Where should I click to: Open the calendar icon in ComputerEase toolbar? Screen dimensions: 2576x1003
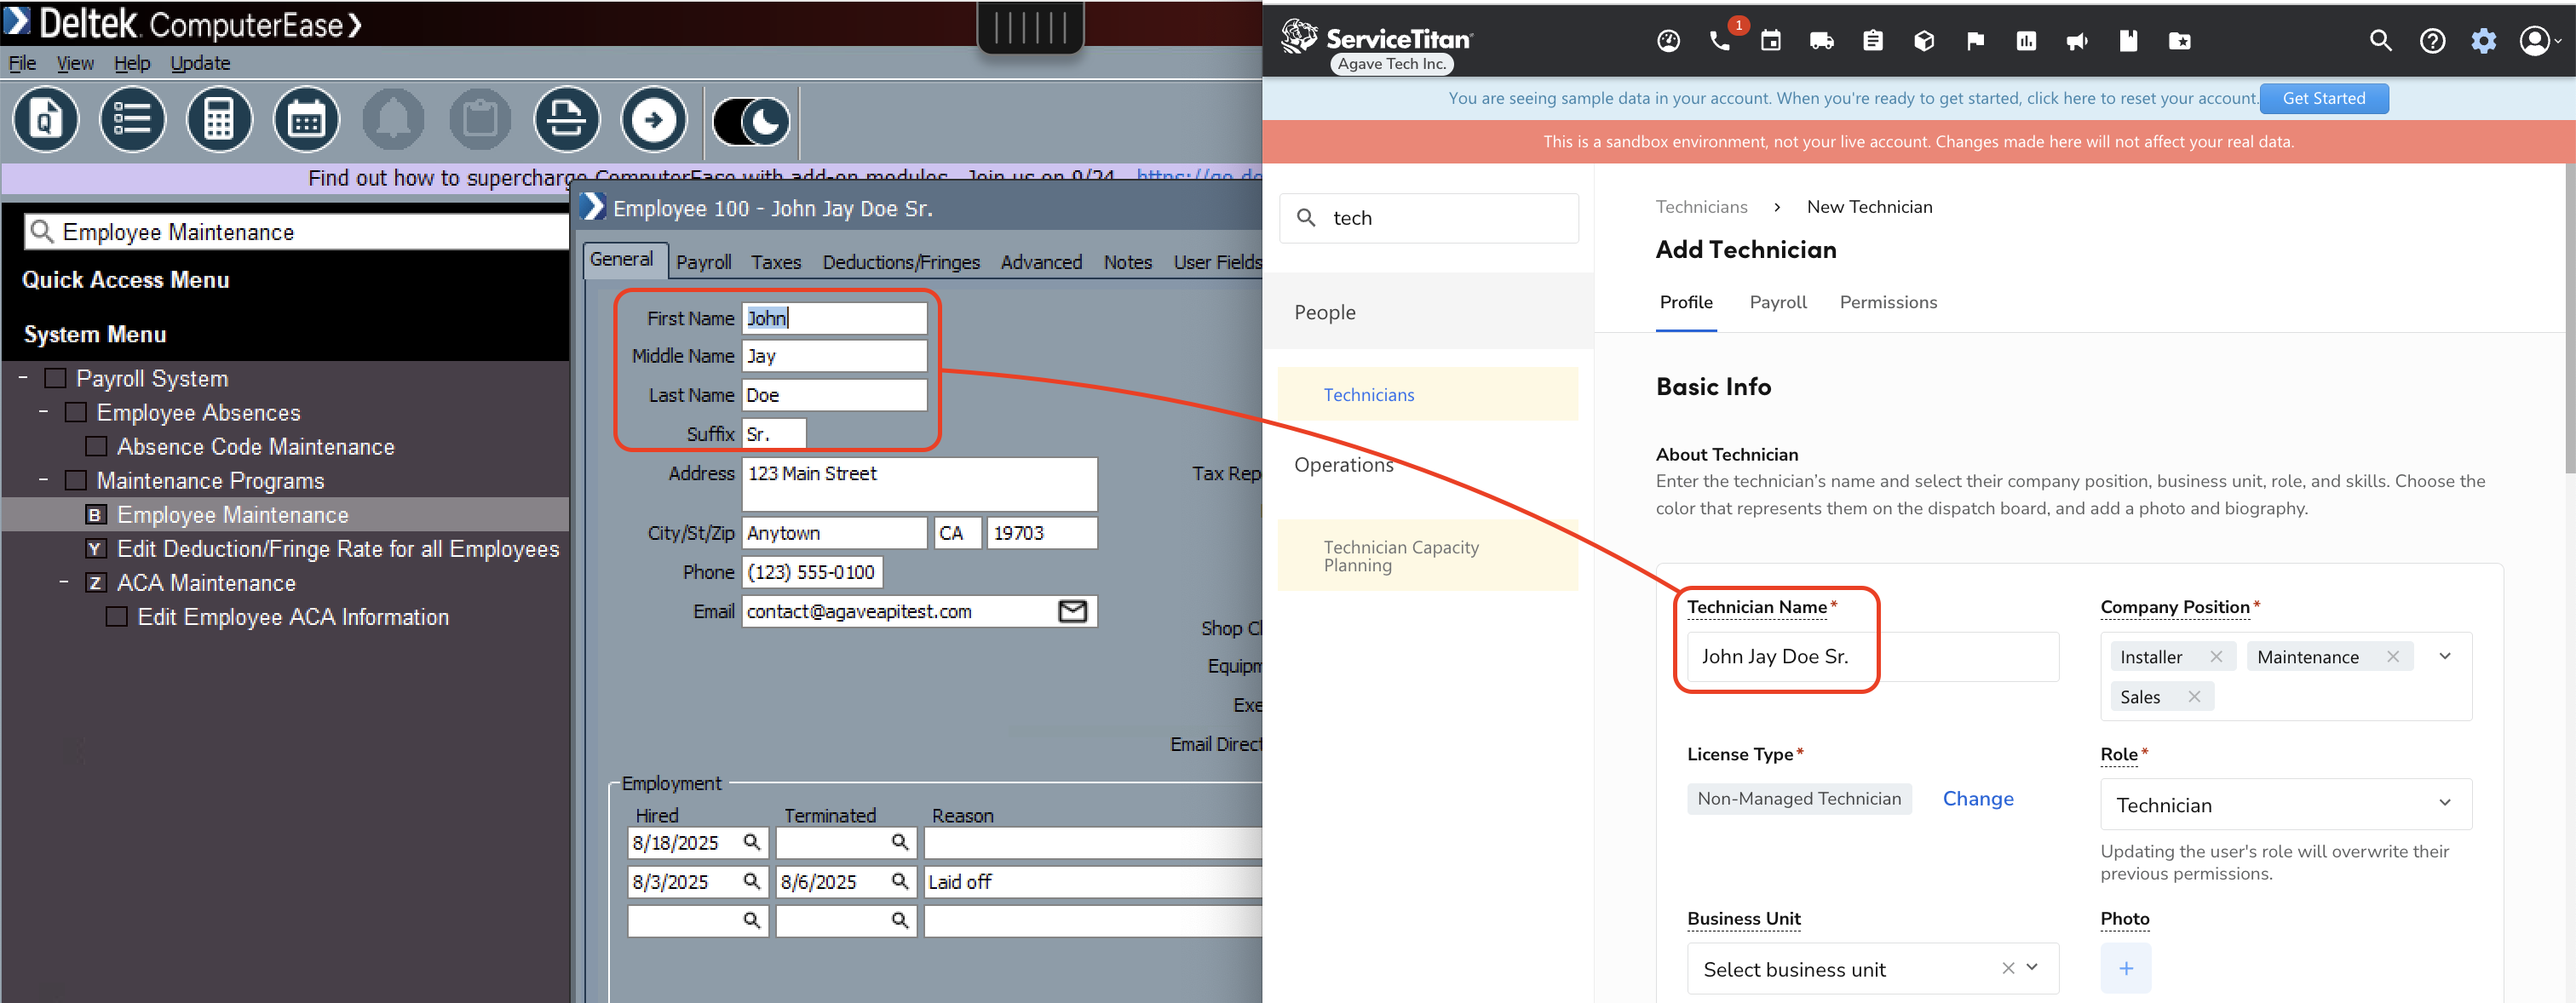pos(306,120)
